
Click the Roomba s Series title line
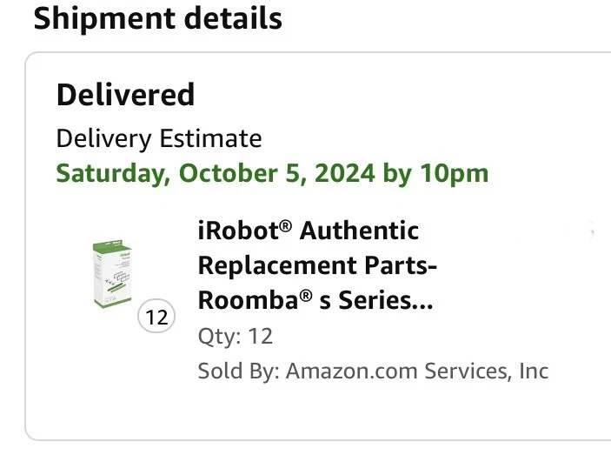coord(315,300)
